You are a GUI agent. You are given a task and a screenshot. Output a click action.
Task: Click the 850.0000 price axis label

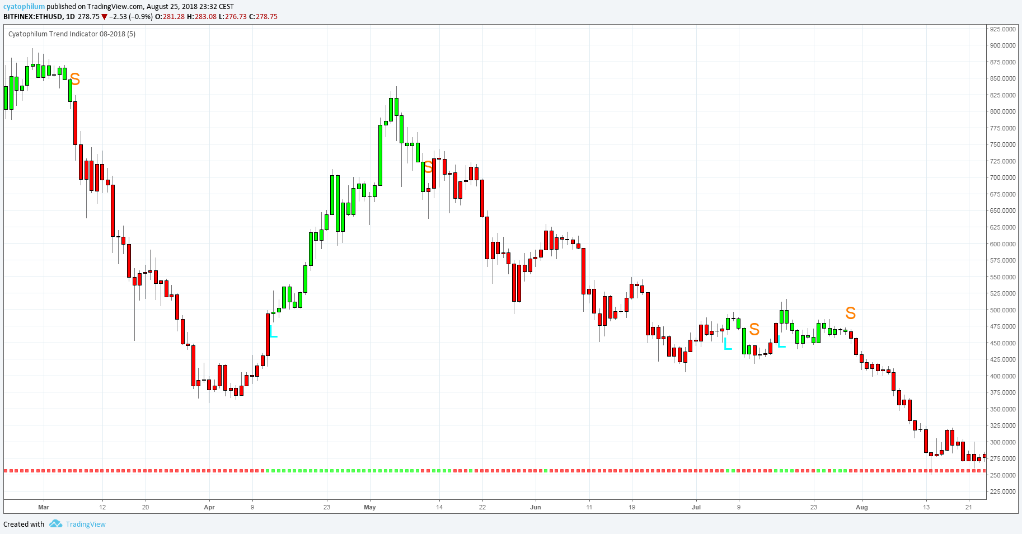point(1002,78)
